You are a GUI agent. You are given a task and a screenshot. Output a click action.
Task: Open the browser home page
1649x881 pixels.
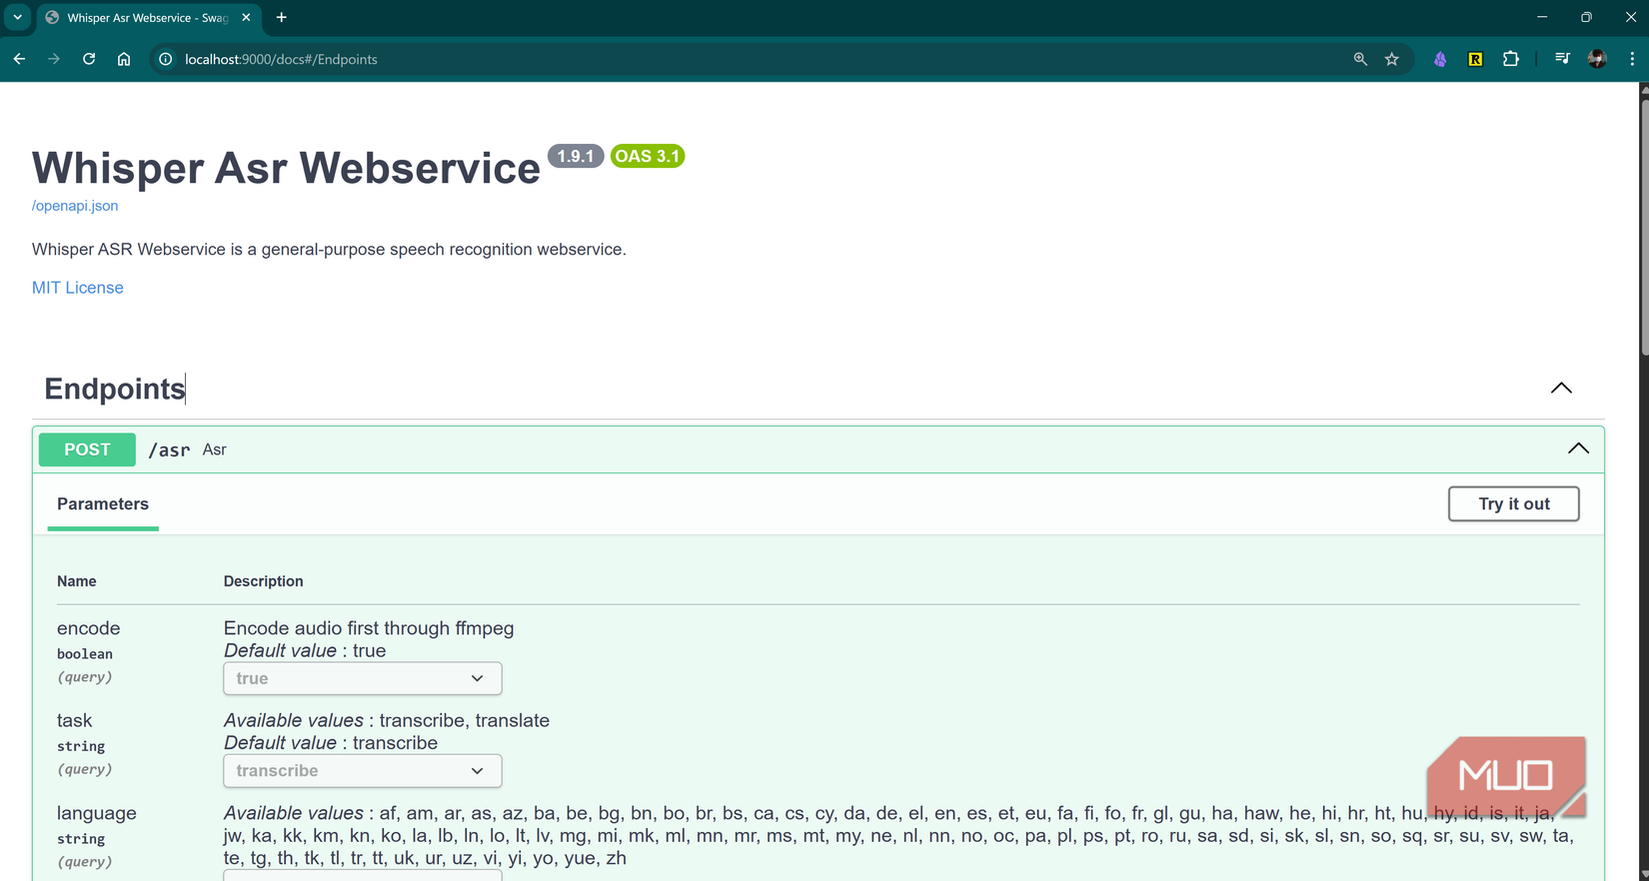tap(124, 59)
